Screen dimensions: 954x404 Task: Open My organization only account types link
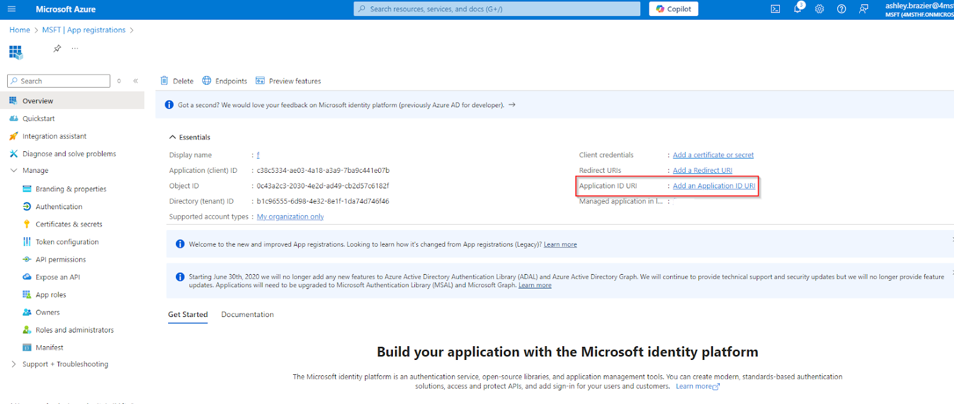[x=290, y=217]
